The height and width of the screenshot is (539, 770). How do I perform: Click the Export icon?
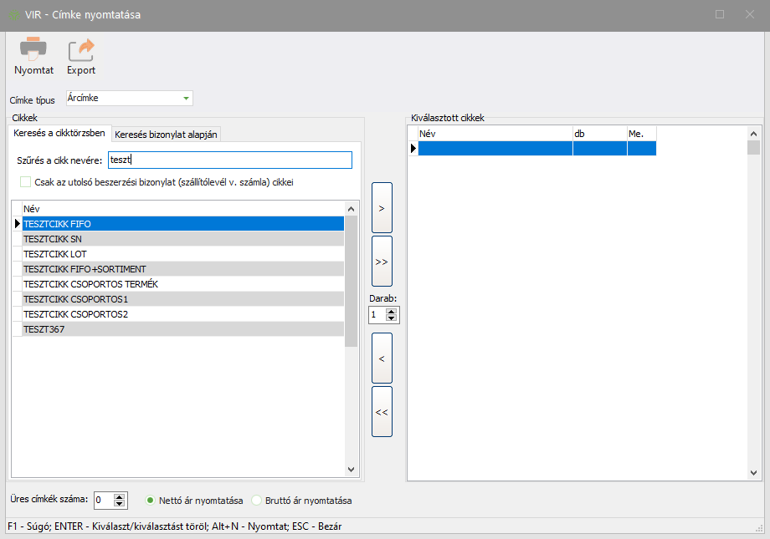[81, 50]
